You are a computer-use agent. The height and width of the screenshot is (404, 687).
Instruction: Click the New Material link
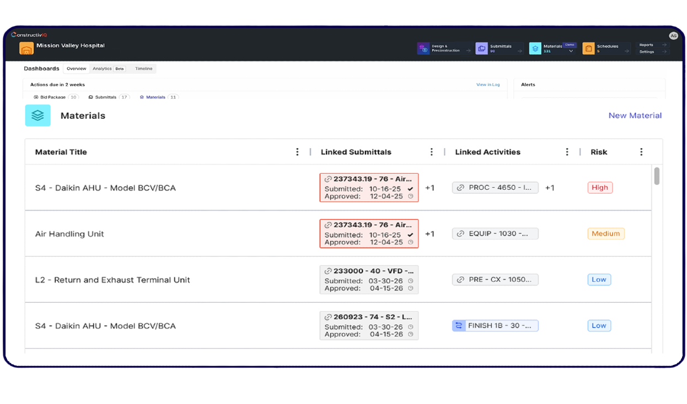635,116
